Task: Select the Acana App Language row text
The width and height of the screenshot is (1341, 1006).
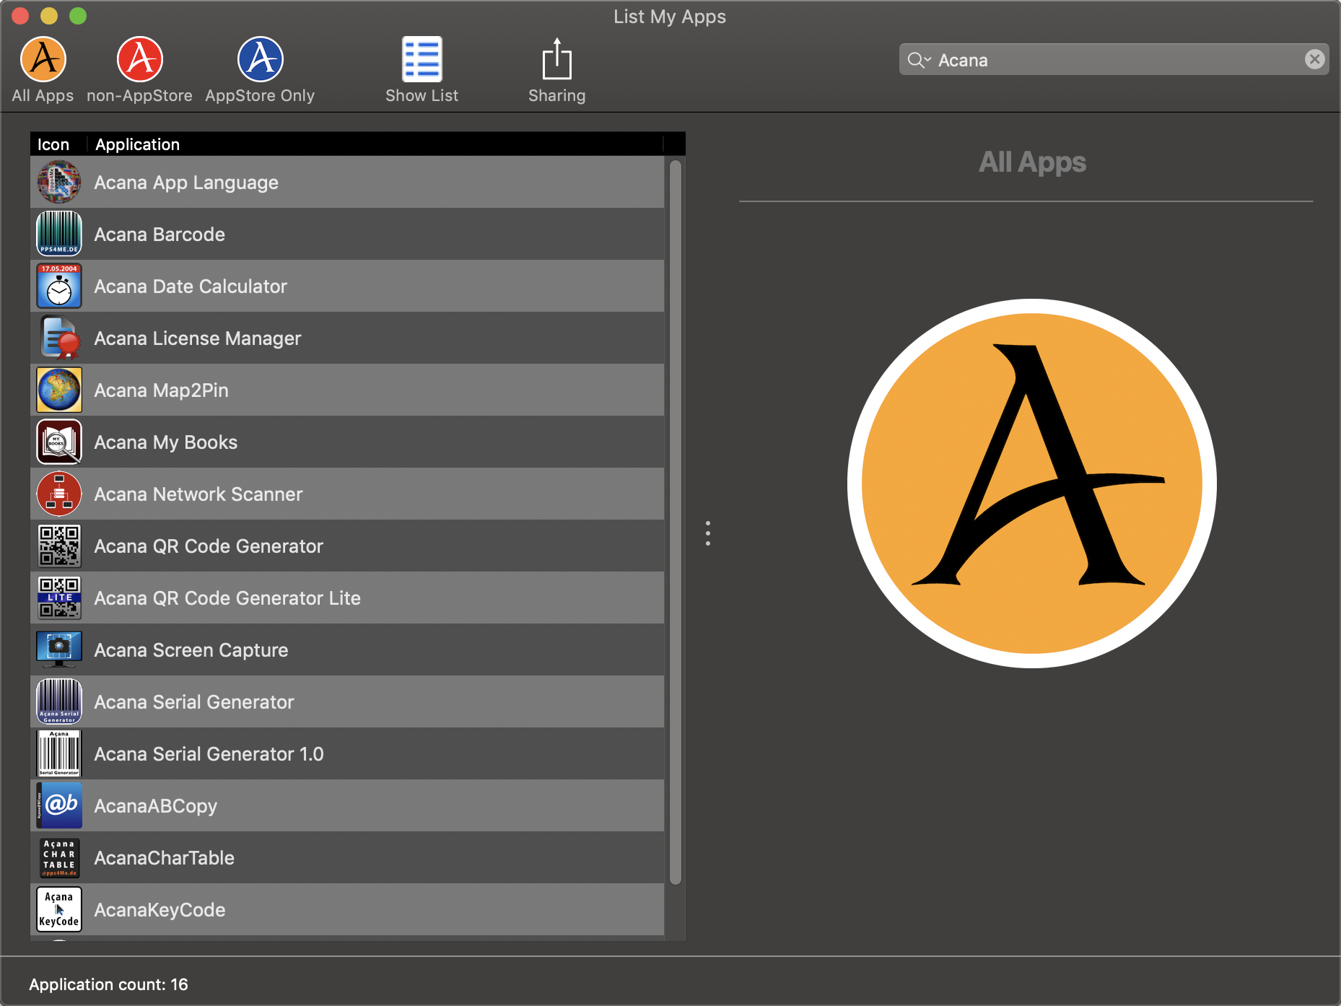Action: 186,183
